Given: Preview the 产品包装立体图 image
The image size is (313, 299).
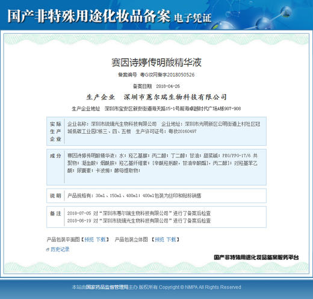Looking at the screenshot, I should (160, 239).
